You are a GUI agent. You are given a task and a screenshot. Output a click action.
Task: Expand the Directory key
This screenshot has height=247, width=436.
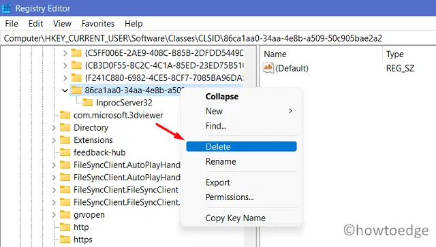click(54, 128)
